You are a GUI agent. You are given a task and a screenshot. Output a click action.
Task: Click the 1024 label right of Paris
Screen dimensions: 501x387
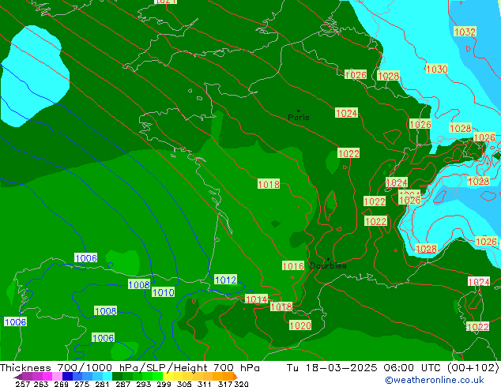click(x=346, y=113)
